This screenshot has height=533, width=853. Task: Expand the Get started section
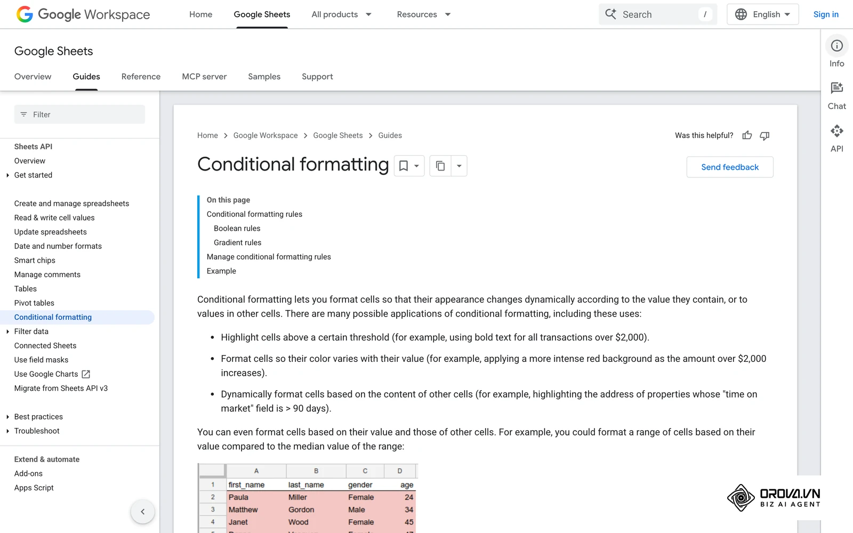pos(7,175)
